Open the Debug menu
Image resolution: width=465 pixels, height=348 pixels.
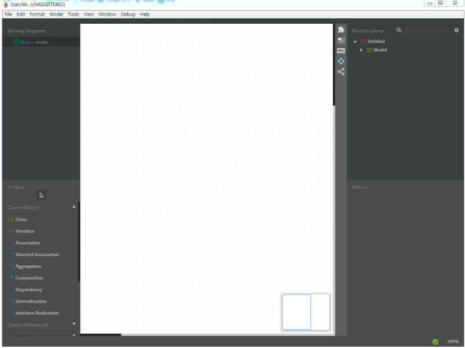[x=128, y=14]
